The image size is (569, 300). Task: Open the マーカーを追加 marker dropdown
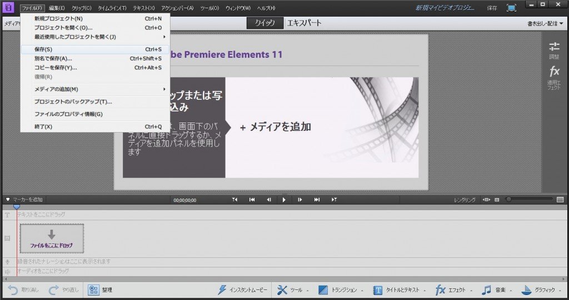[24, 200]
